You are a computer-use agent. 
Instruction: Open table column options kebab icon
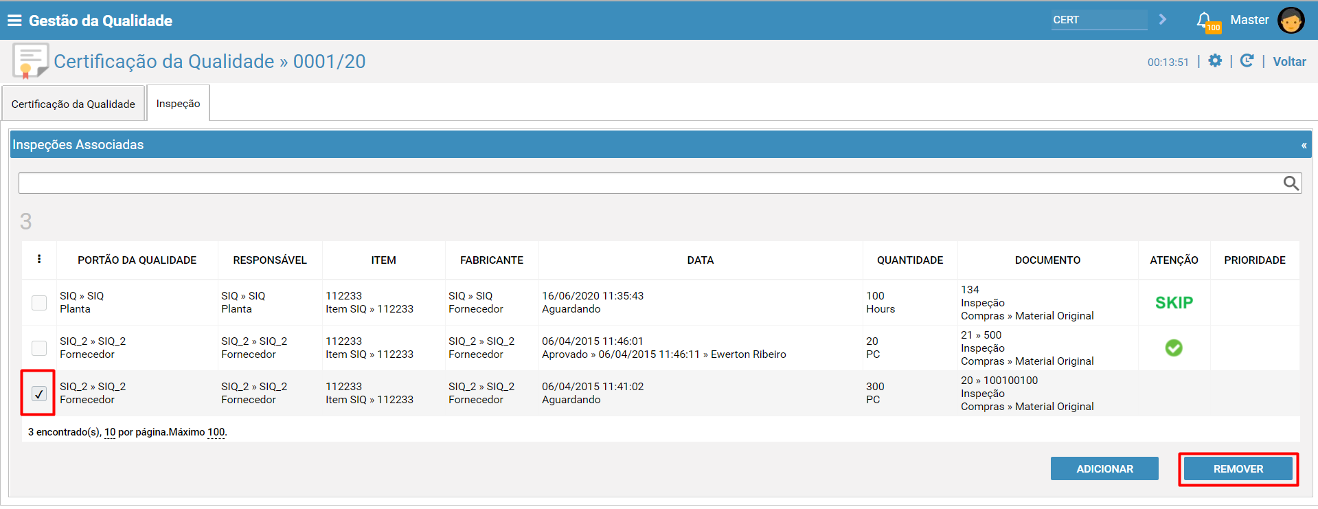(x=39, y=259)
